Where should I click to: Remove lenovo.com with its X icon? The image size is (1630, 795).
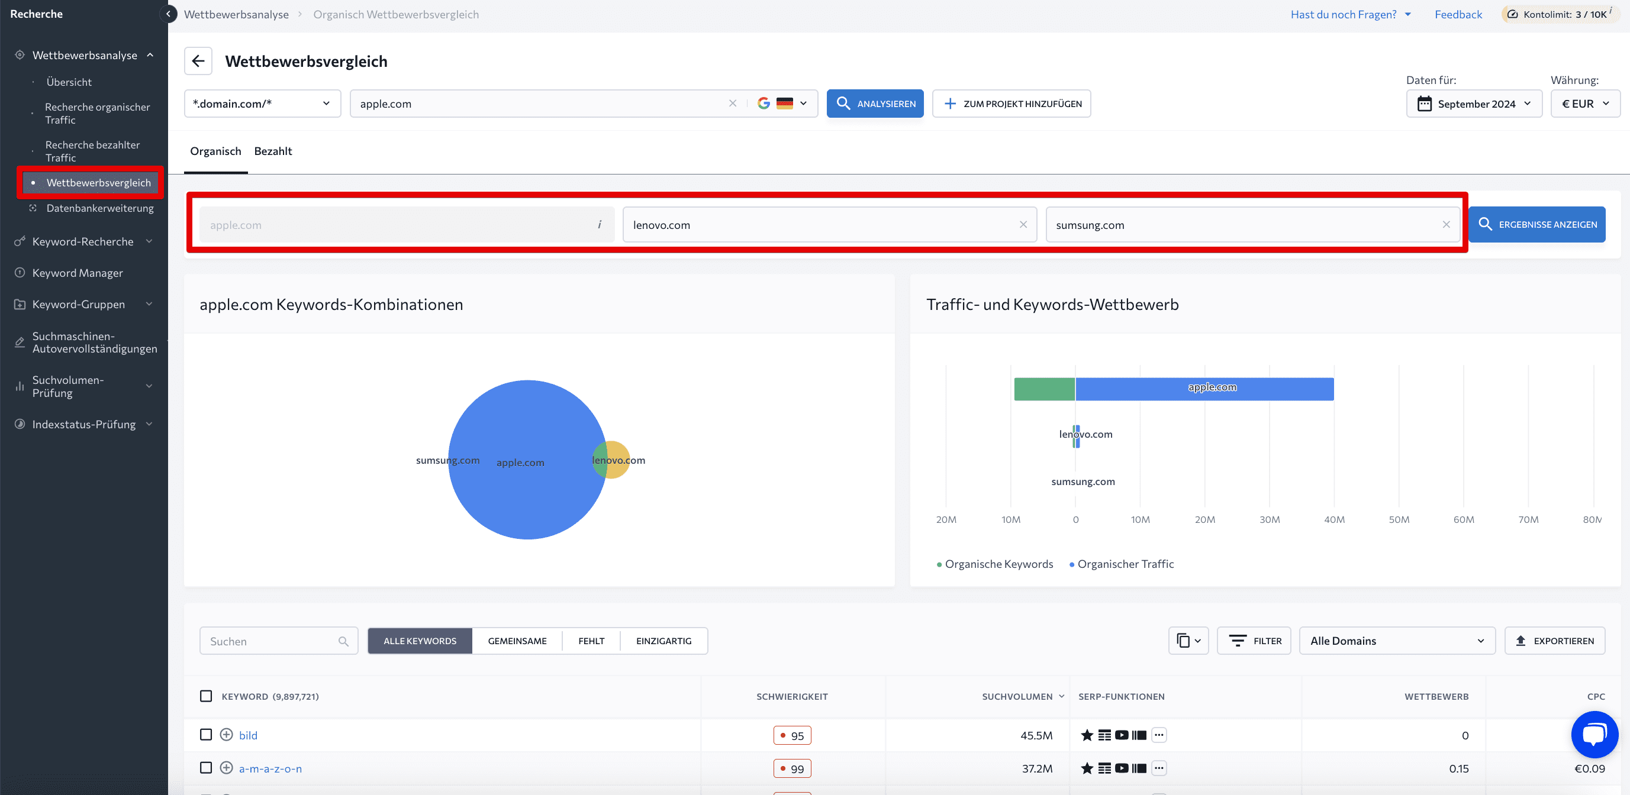click(1023, 225)
